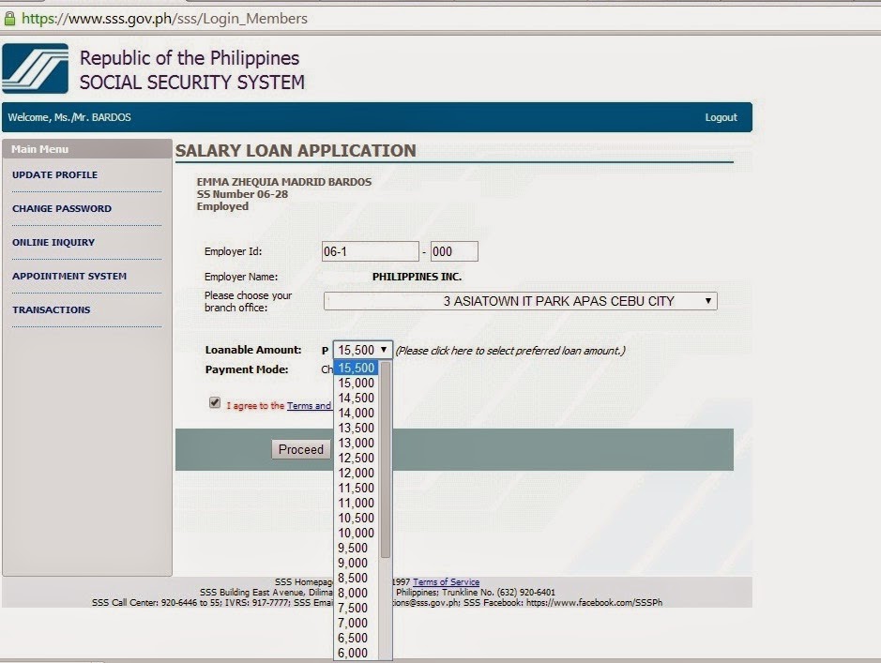The width and height of the screenshot is (881, 663).
Task: Click the SALARY LOAN APPLICATION heading
Action: tap(296, 150)
